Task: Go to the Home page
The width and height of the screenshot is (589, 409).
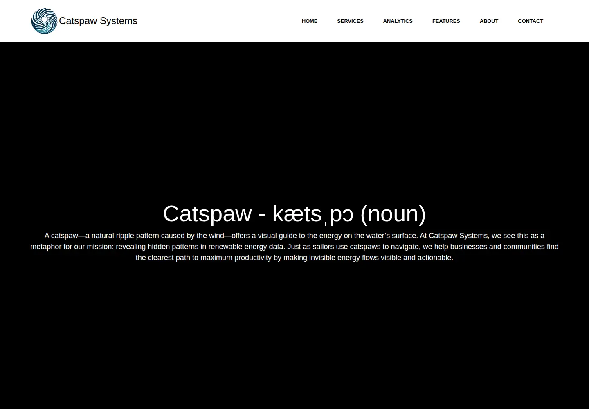Action: coord(310,21)
